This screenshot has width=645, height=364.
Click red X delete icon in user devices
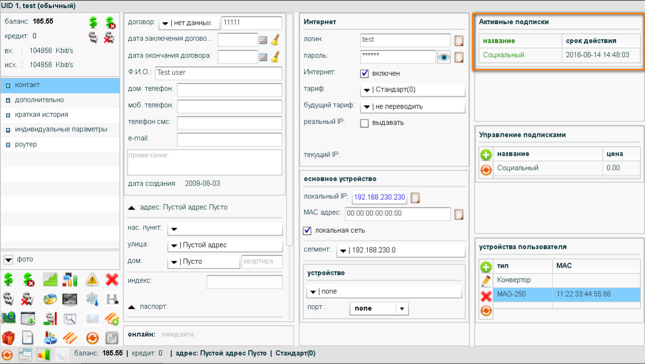[486, 296]
